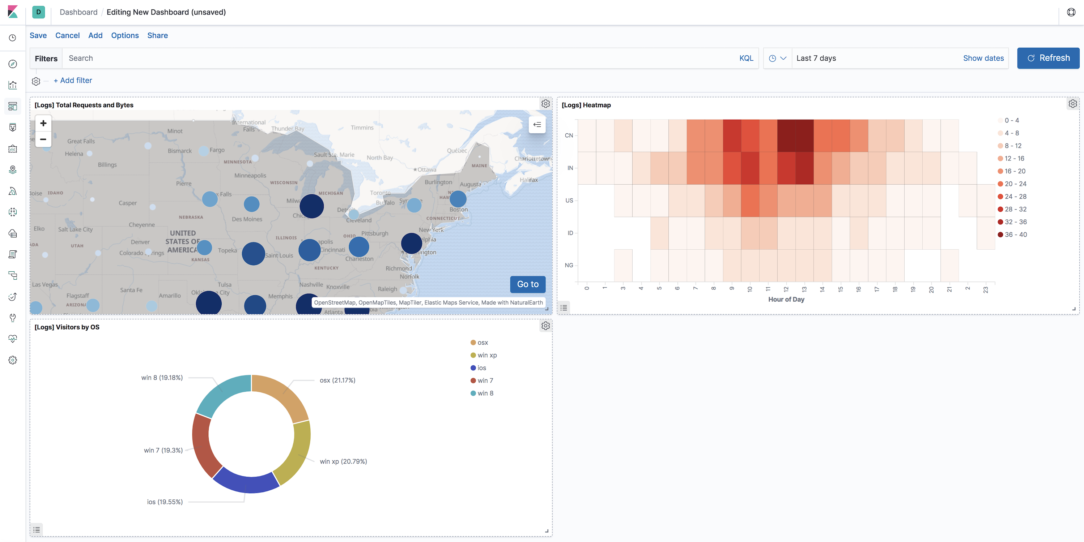Collapse the map legend with the arrow icon
Viewport: 1084px width, 542px height.
point(537,124)
